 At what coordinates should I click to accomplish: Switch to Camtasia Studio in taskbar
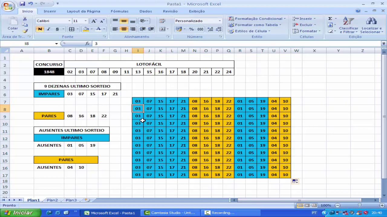click(170, 213)
